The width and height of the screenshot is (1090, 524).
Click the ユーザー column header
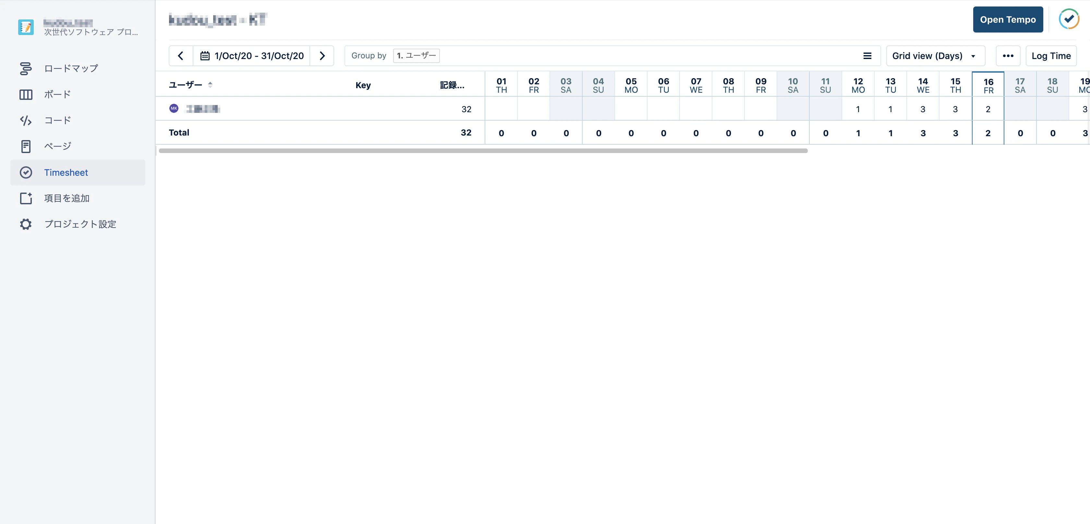[185, 85]
